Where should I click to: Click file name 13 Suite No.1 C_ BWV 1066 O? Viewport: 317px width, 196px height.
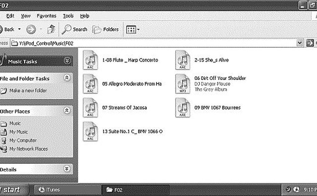(132, 131)
